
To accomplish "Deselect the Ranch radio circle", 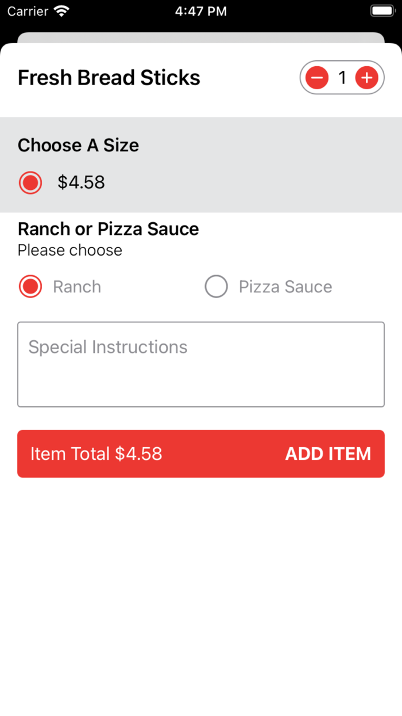I will click(x=30, y=286).
